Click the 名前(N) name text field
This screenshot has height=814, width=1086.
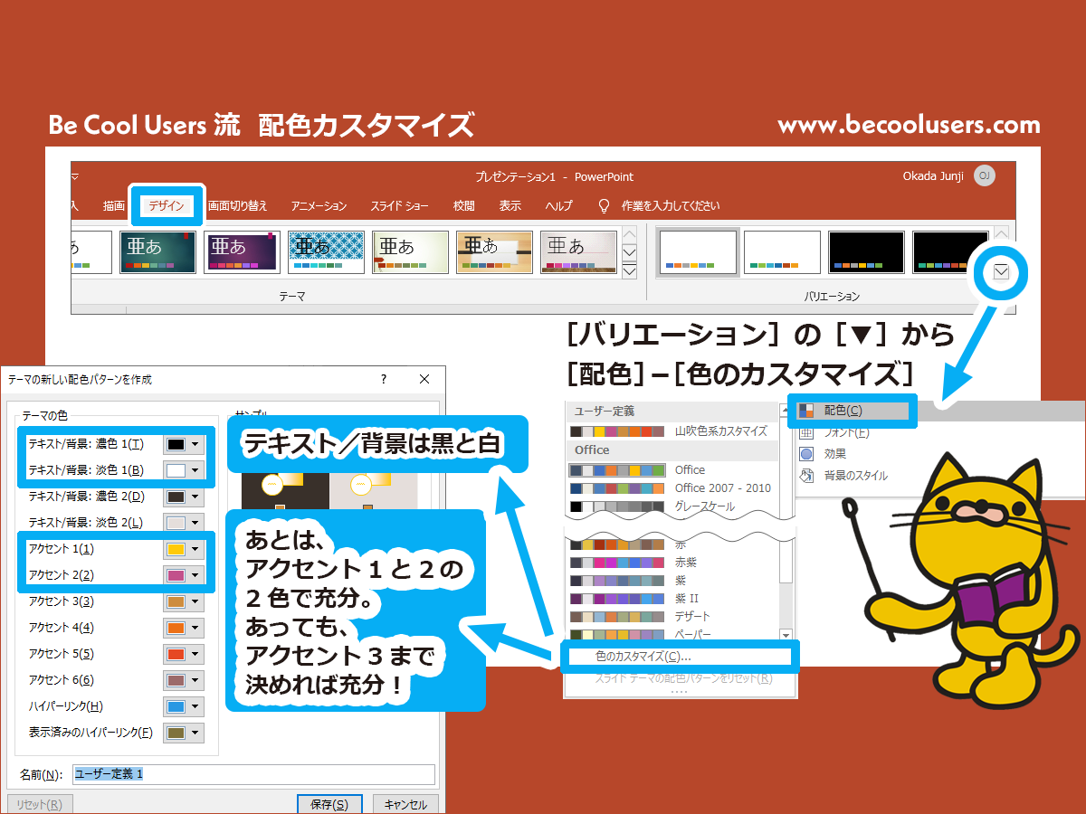(x=253, y=774)
